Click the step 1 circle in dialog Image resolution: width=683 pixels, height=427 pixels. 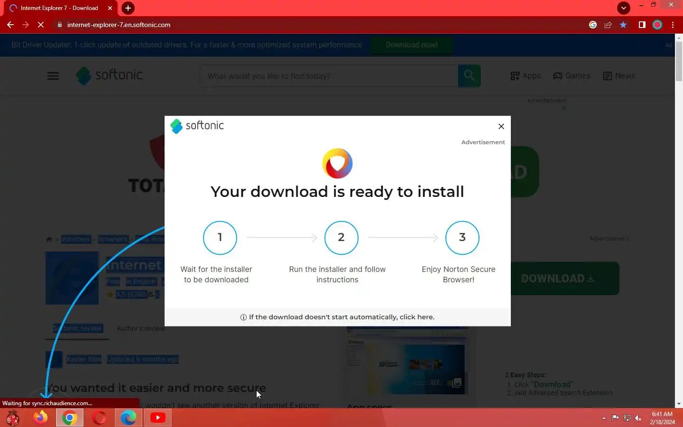pyautogui.click(x=220, y=238)
